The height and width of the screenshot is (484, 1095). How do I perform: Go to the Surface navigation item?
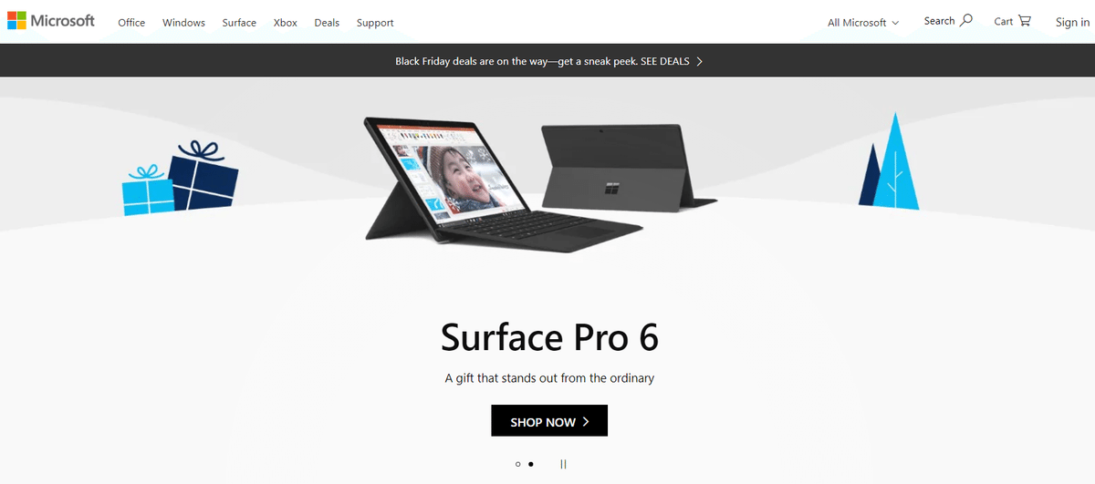(x=239, y=23)
